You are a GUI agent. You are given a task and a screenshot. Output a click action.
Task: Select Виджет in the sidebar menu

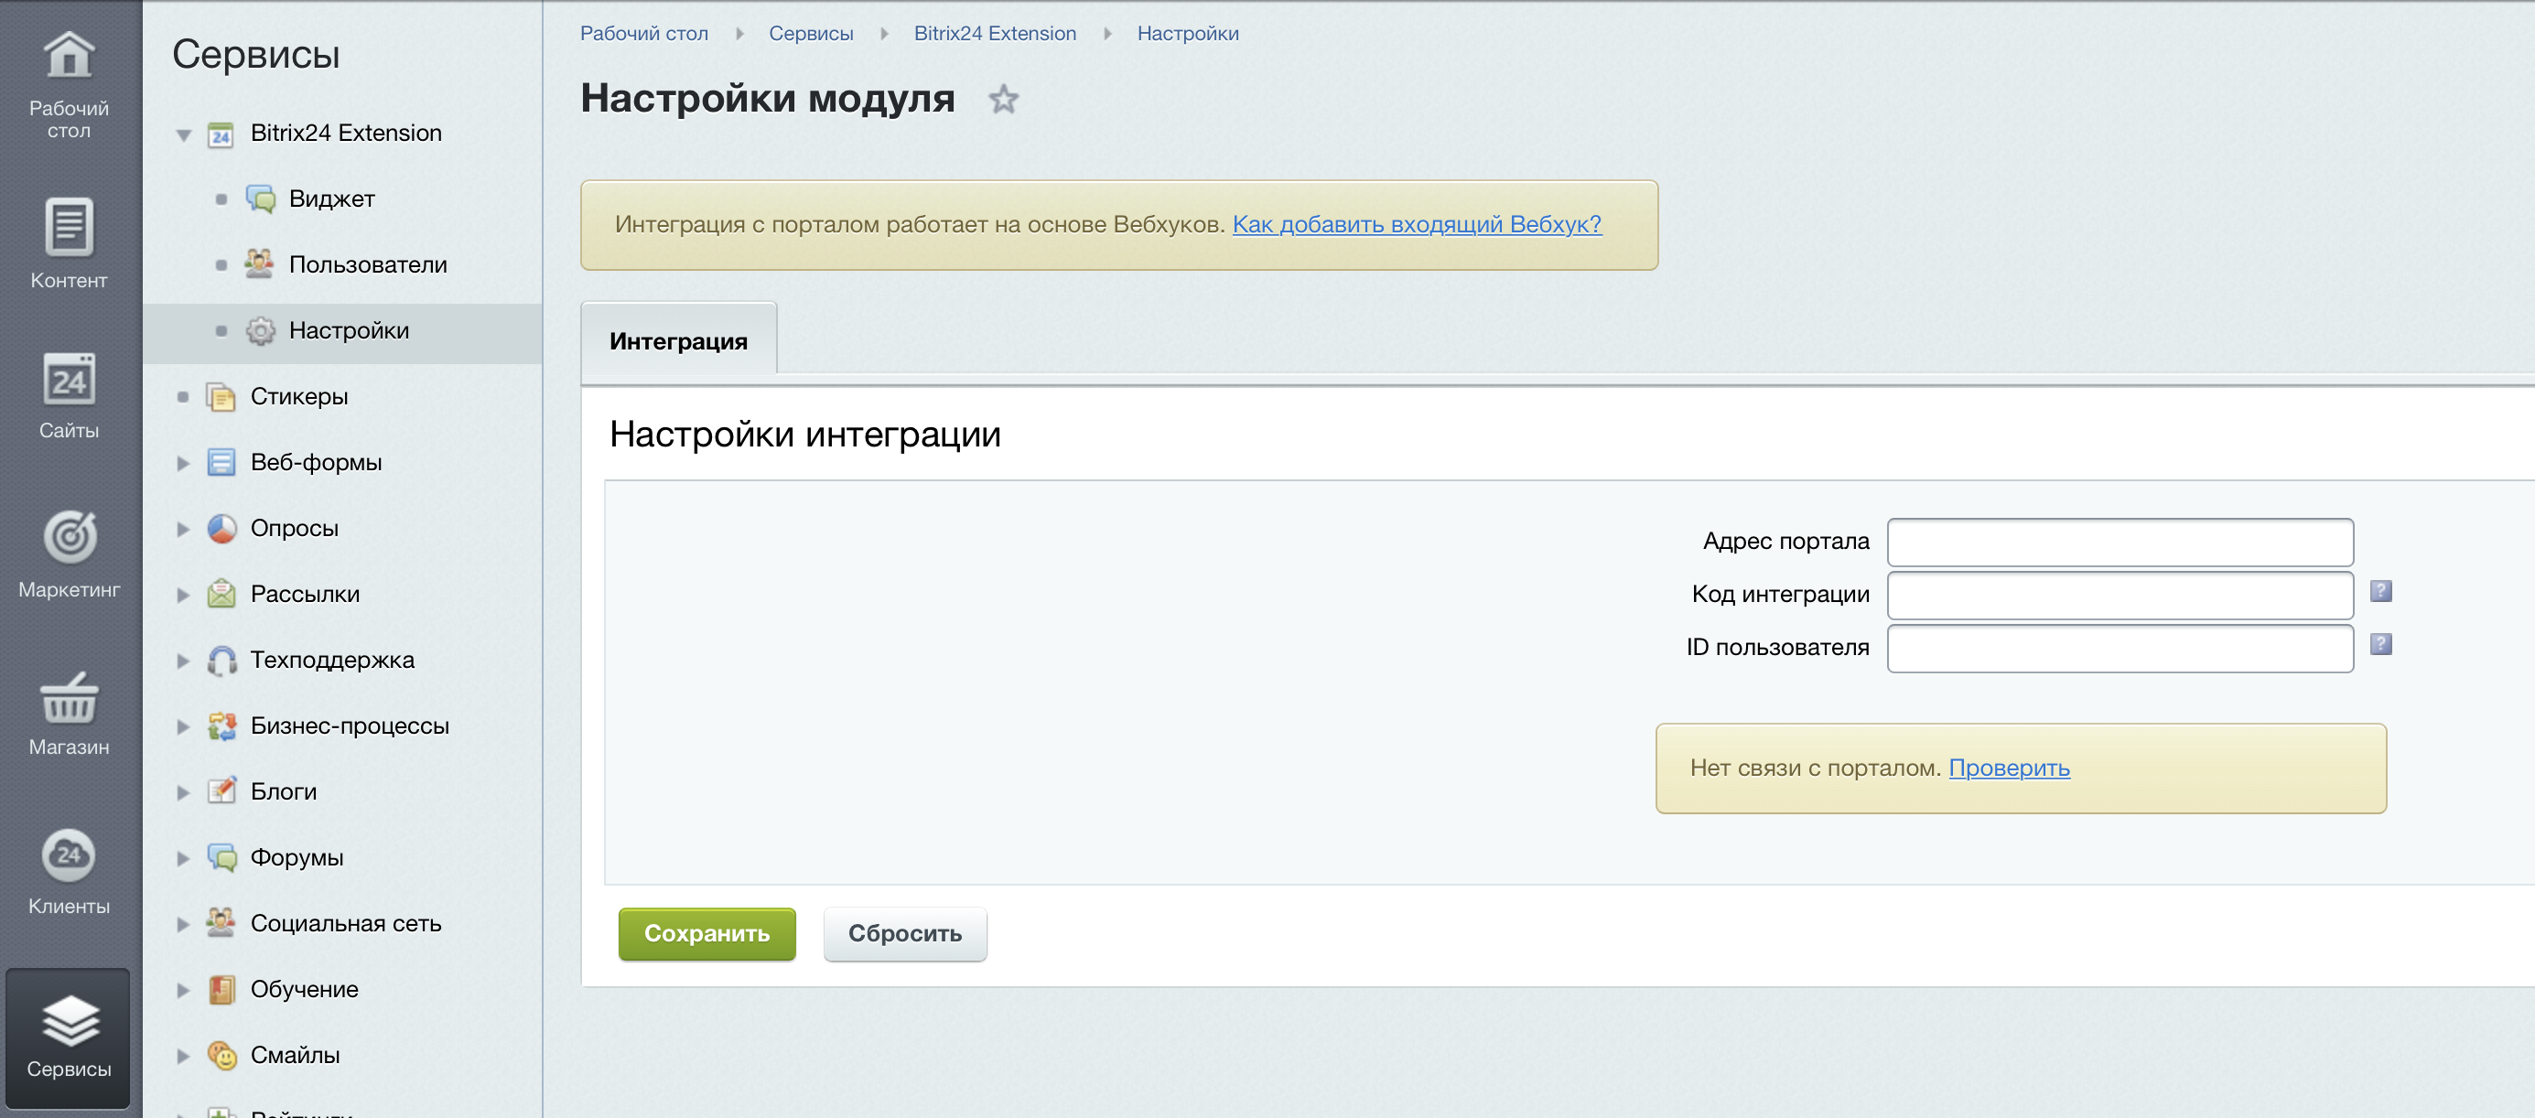click(331, 199)
